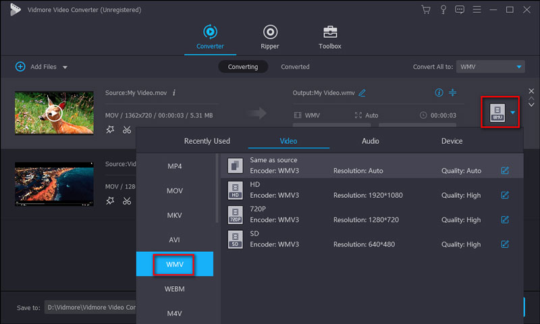Remove the first video with X icon
Image resolution: width=540 pixels, height=324 pixels.
531,91
